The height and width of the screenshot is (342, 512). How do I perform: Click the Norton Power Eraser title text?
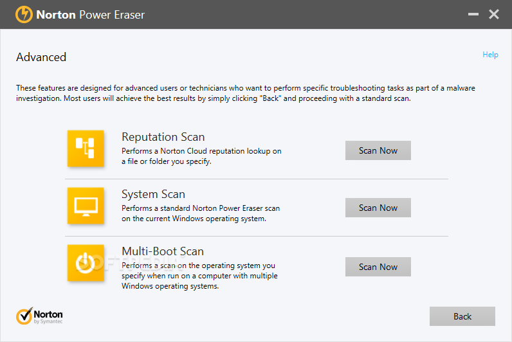point(91,15)
